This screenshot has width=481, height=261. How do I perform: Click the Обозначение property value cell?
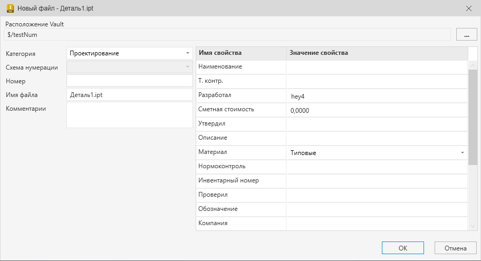coord(377,209)
